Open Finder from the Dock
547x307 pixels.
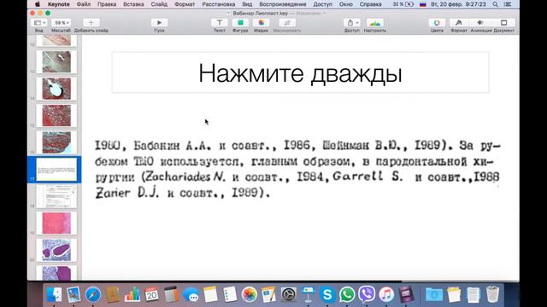pyautogui.click(x=54, y=295)
